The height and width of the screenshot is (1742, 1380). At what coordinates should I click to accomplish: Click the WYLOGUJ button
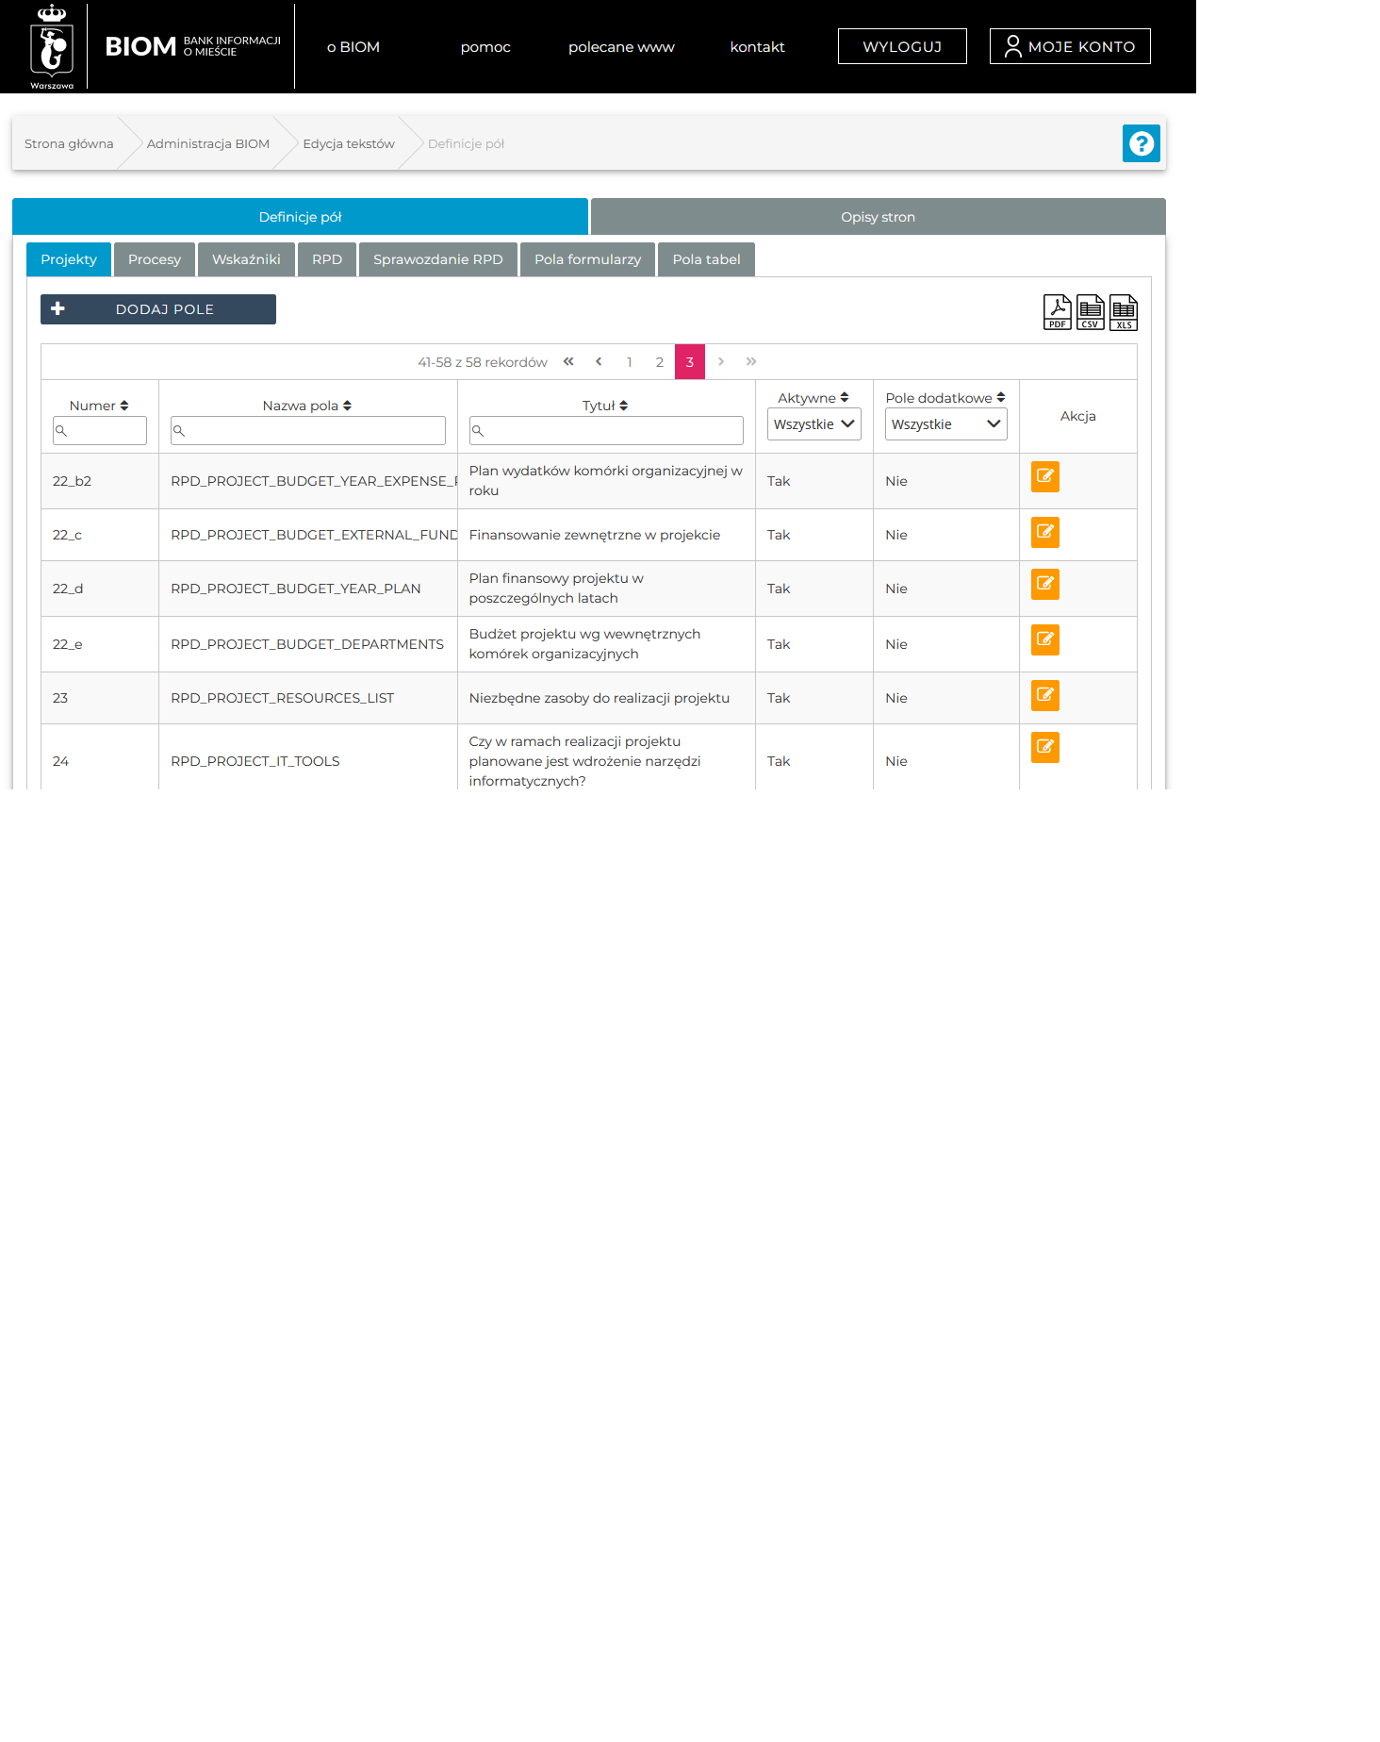[x=902, y=46]
